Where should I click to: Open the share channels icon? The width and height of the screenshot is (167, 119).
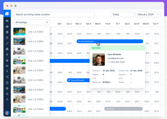pyautogui.click(x=7, y=77)
